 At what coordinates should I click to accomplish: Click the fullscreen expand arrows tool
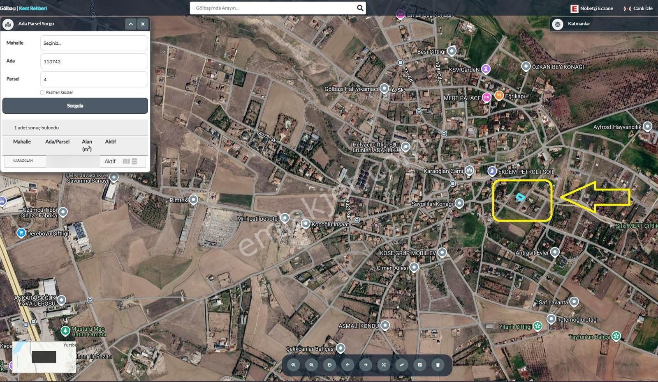(x=384, y=364)
